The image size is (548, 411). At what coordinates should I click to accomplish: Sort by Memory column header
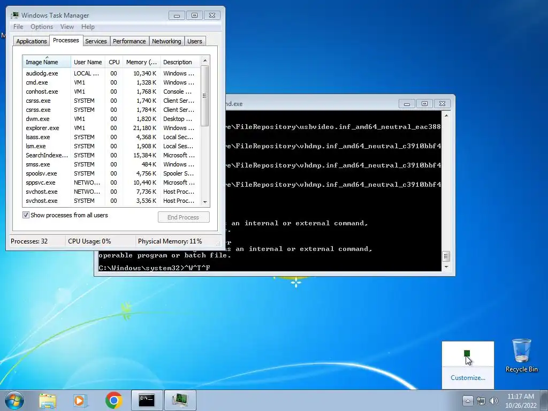pos(141,62)
